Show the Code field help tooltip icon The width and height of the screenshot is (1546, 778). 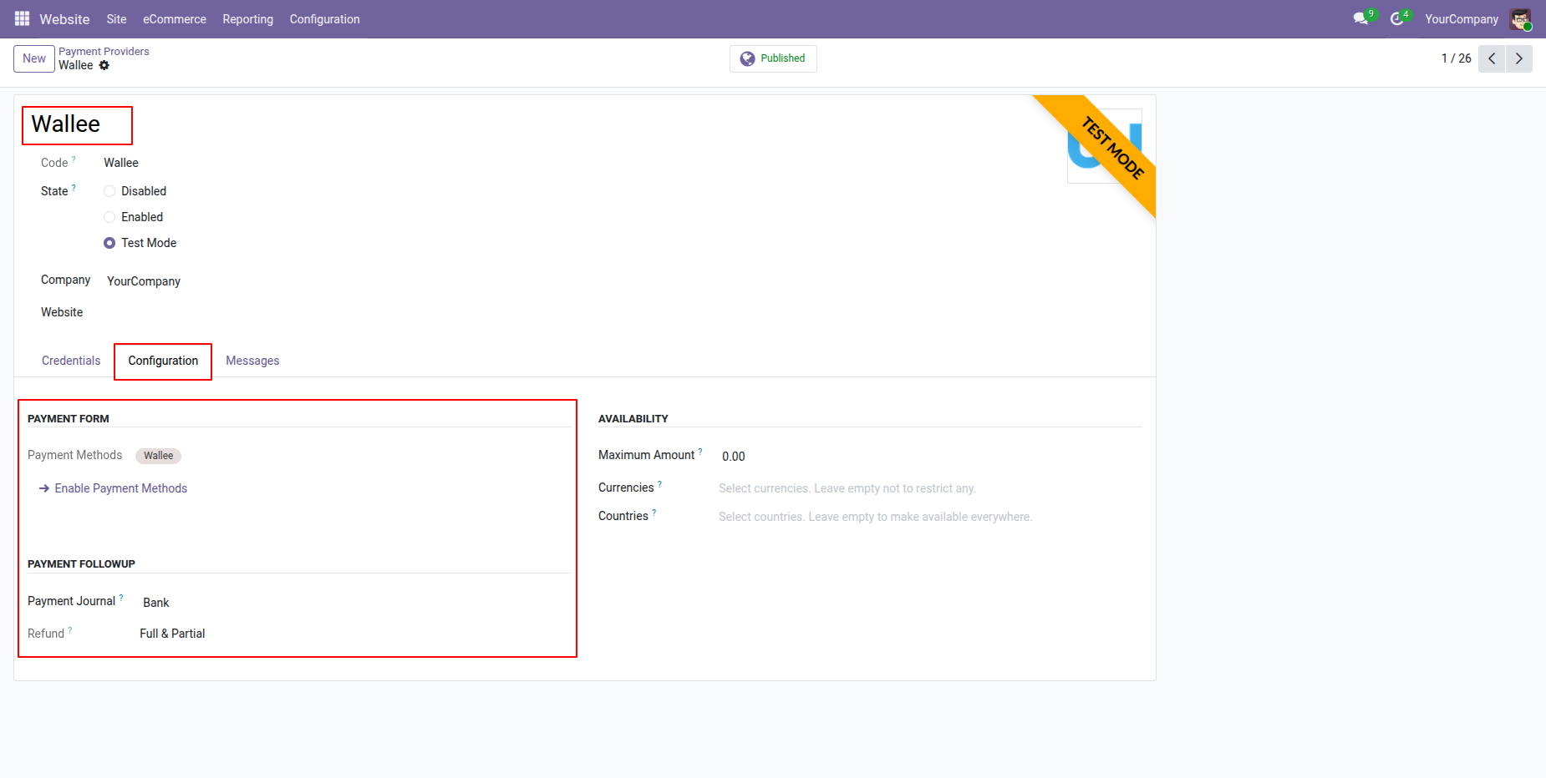tap(74, 159)
